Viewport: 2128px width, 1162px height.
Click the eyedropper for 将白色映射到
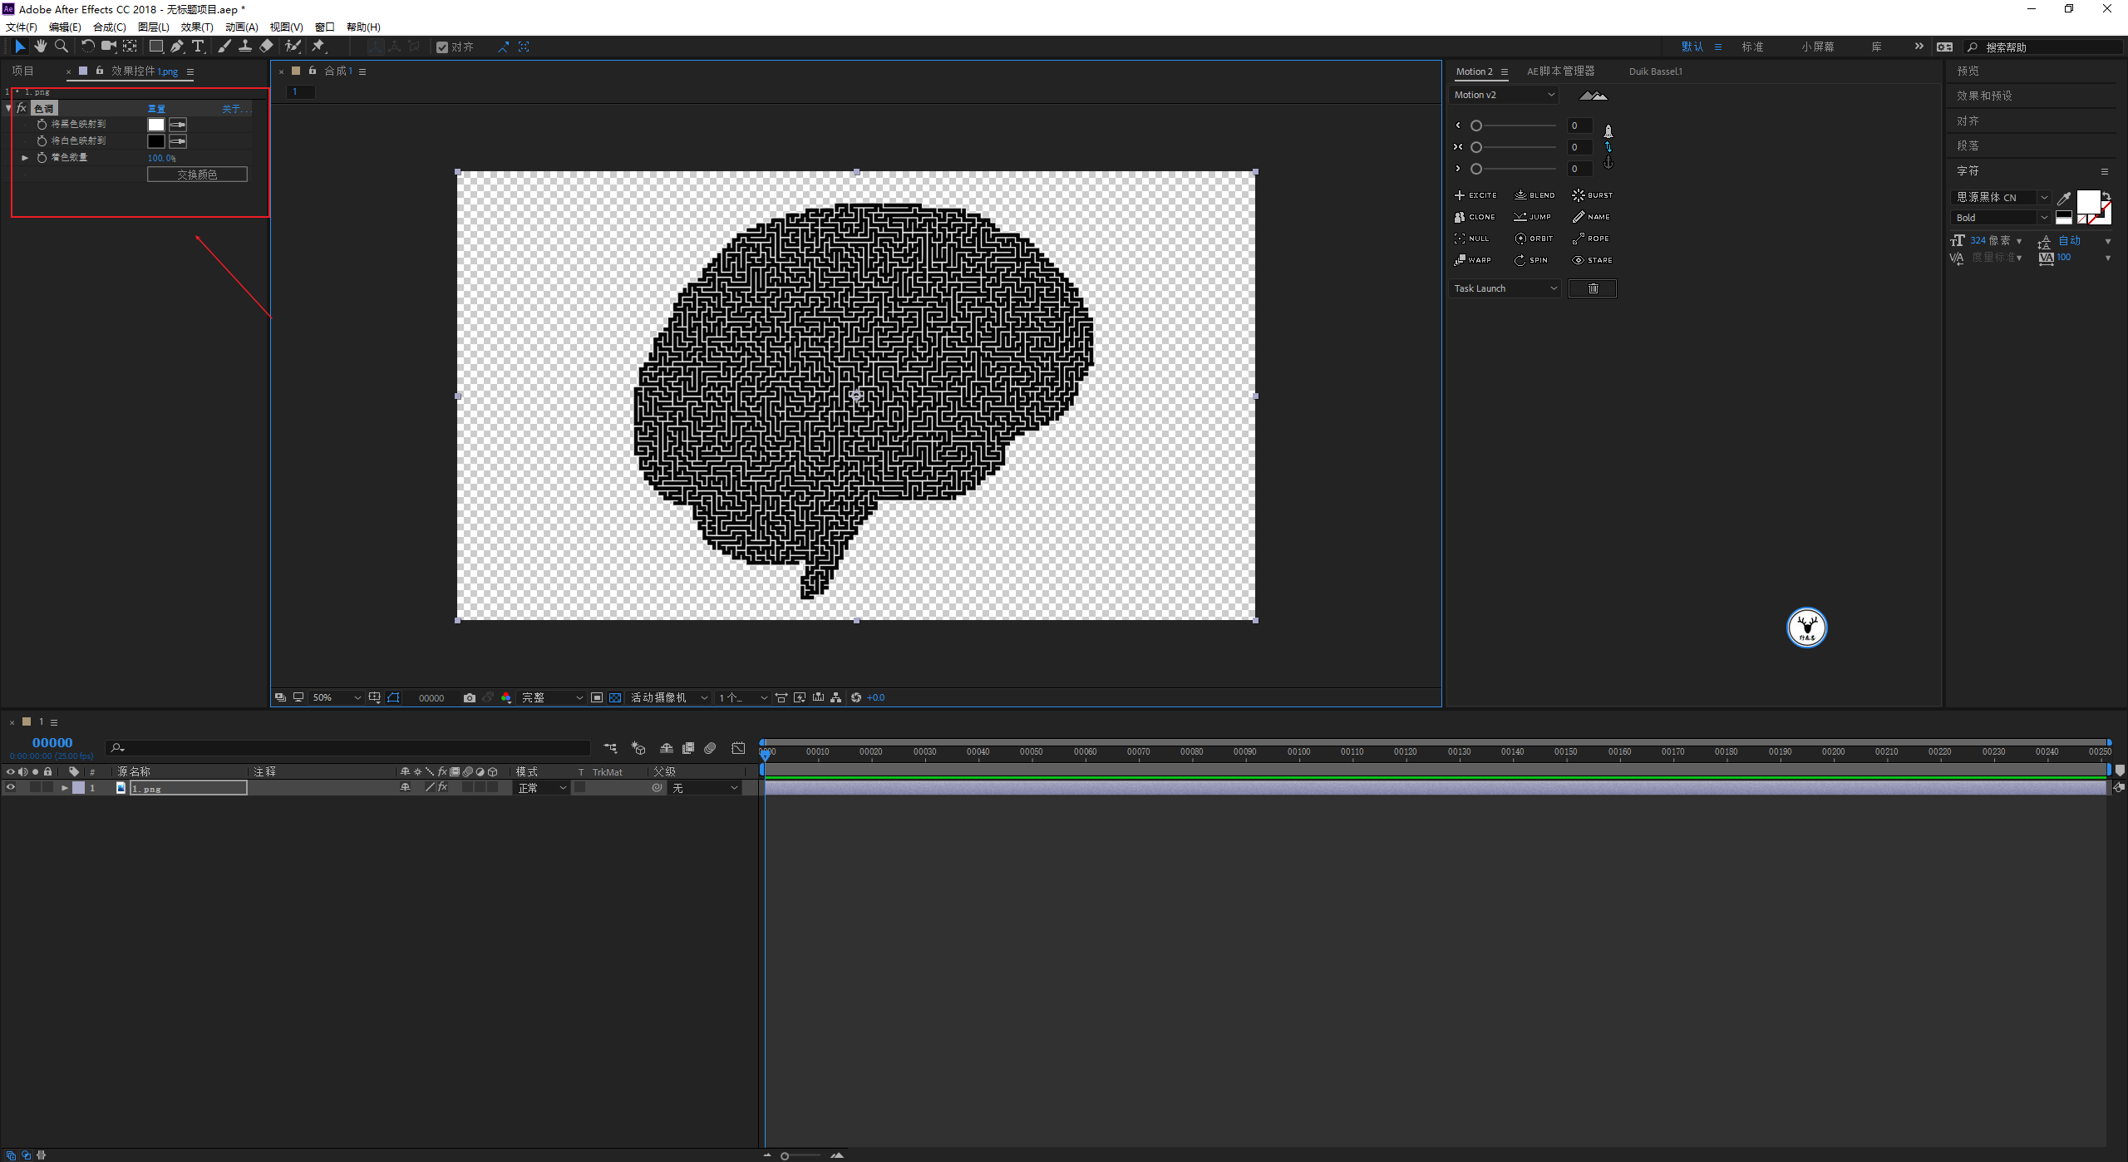[178, 141]
